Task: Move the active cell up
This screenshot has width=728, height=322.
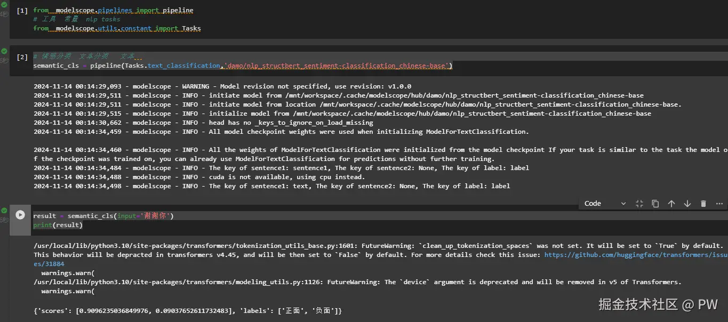Action: click(x=671, y=204)
